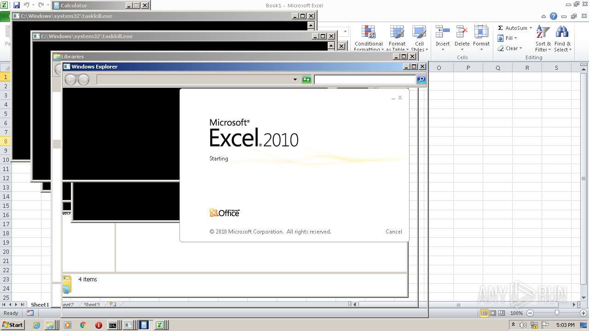The image size is (589, 331).
Task: Click the Redo arrow in Excel's title bar
Action: tap(41, 5)
